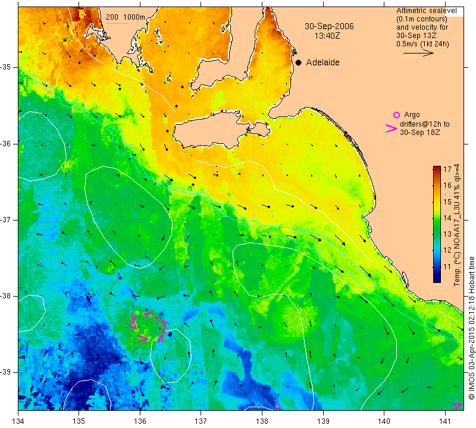Click the longitude axis label 137

[x=201, y=421]
